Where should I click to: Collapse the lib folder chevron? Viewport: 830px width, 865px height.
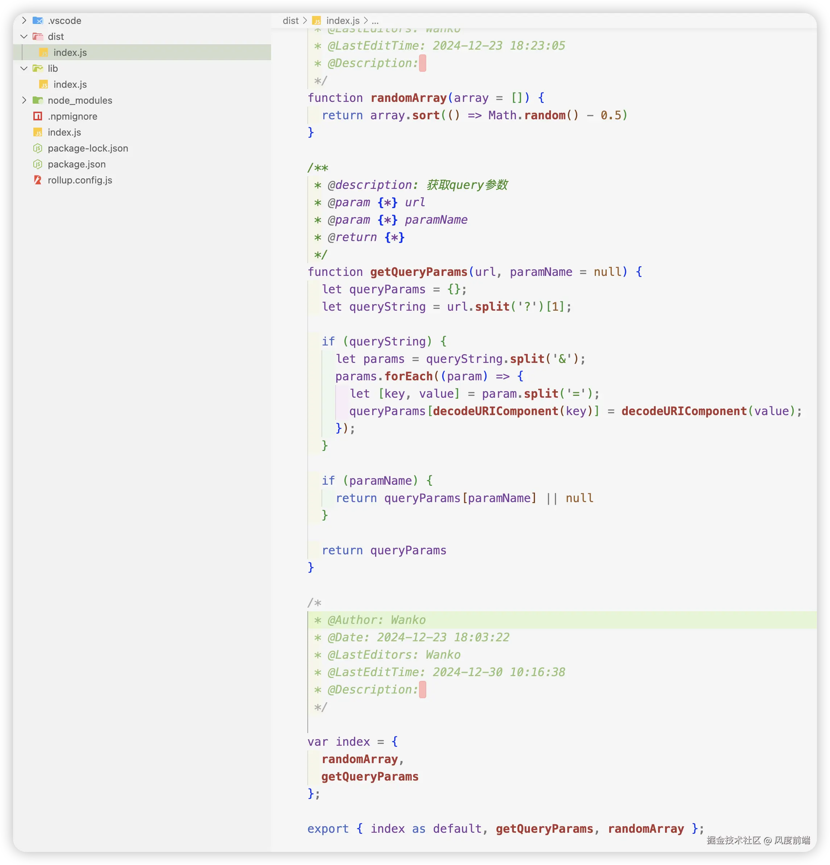(x=24, y=69)
